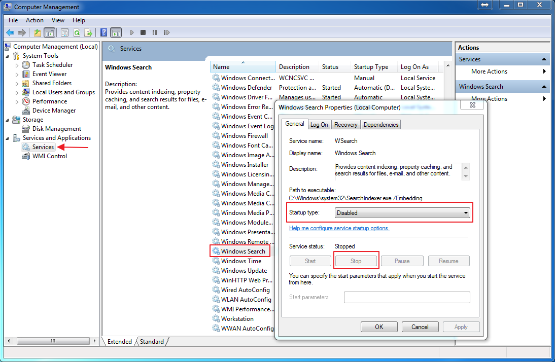Click the Up One Level folder icon
The height and width of the screenshot is (362, 555).
[x=37, y=32]
